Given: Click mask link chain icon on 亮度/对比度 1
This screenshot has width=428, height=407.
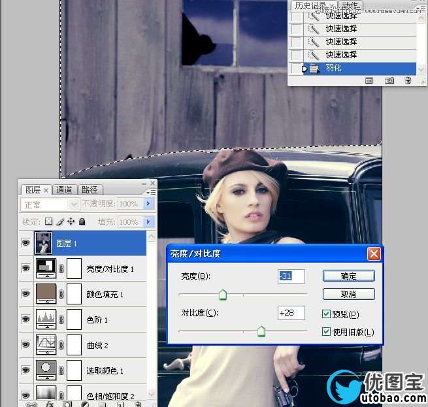Looking at the screenshot, I should pos(61,269).
